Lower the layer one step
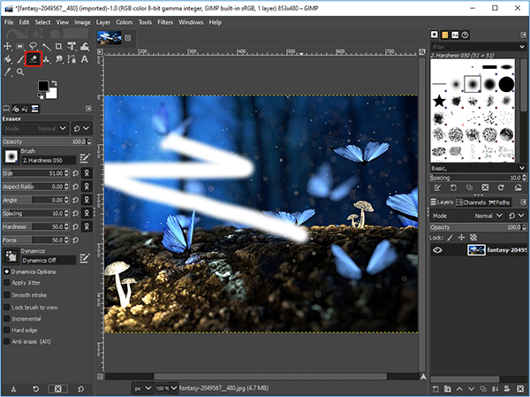This screenshot has width=530, height=397. pyautogui.click(x=471, y=389)
